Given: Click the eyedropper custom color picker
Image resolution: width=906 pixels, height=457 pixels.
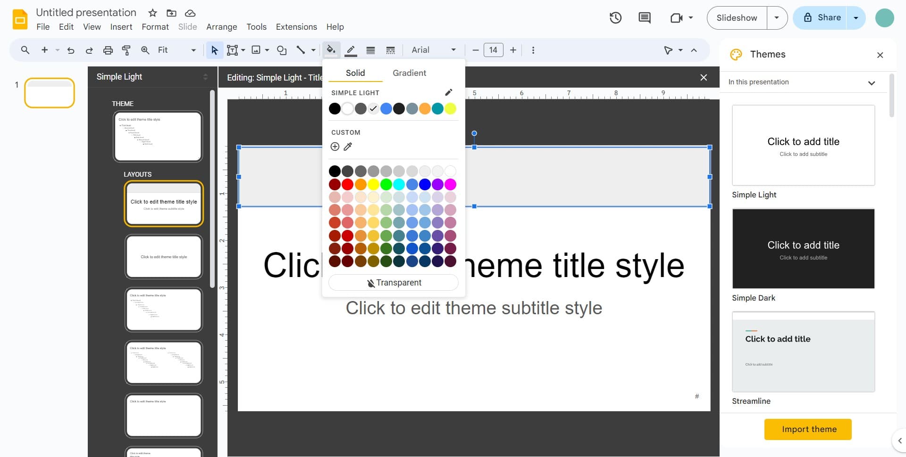Looking at the screenshot, I should [348, 147].
